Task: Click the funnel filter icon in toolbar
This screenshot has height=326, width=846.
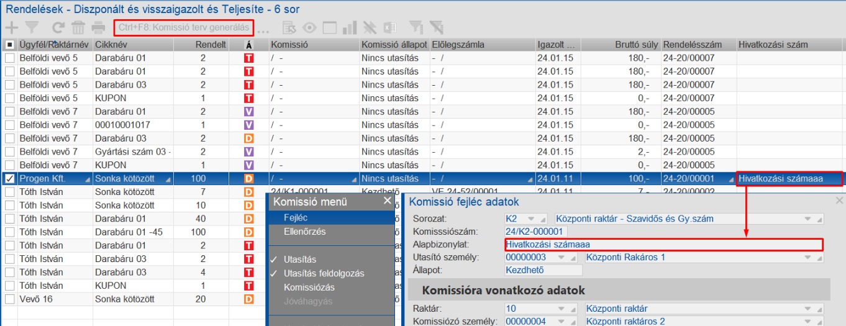Action: (32, 27)
